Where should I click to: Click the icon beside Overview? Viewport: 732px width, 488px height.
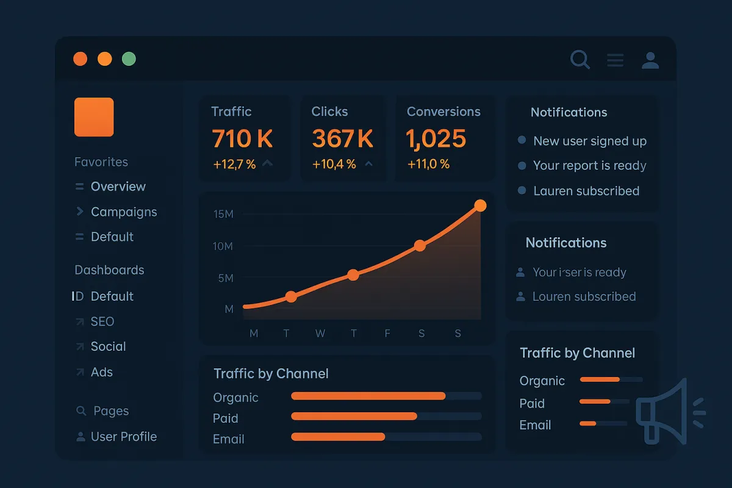79,187
